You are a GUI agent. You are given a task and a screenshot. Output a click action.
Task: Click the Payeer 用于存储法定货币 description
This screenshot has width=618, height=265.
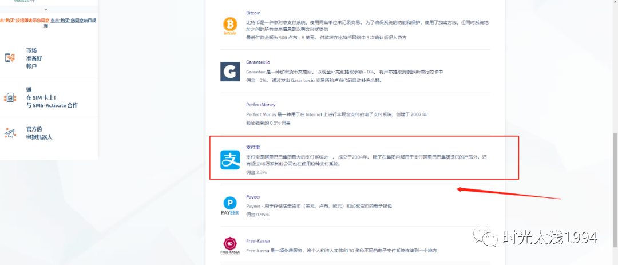pos(319,206)
